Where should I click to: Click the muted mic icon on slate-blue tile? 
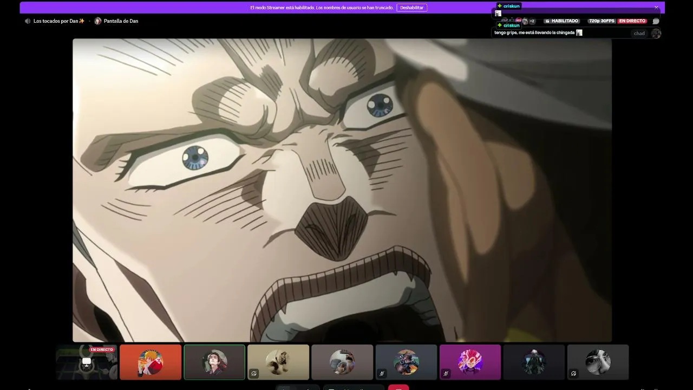click(x=382, y=373)
